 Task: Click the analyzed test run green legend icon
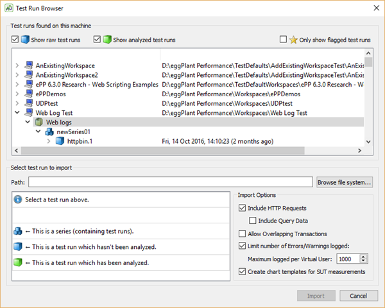pyautogui.click(x=18, y=262)
